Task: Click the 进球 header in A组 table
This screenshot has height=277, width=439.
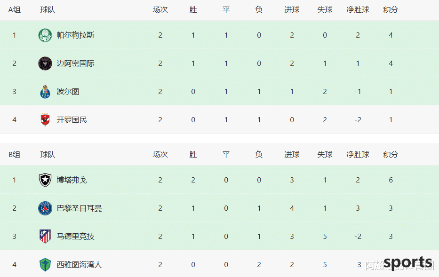Action: (x=292, y=10)
